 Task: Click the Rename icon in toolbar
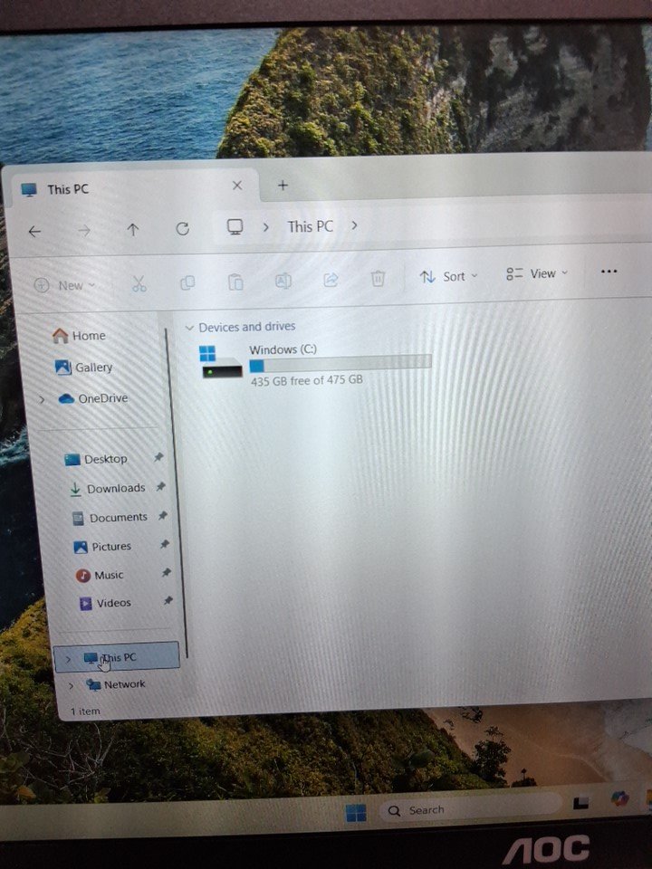tap(283, 281)
